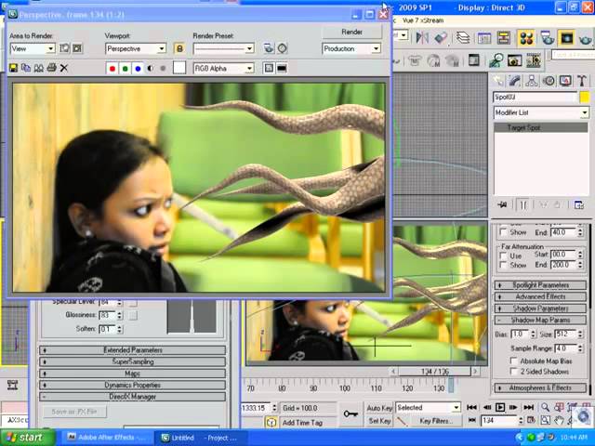Open the Production render mode dropdown
This screenshot has height=446, width=595.
351,48
